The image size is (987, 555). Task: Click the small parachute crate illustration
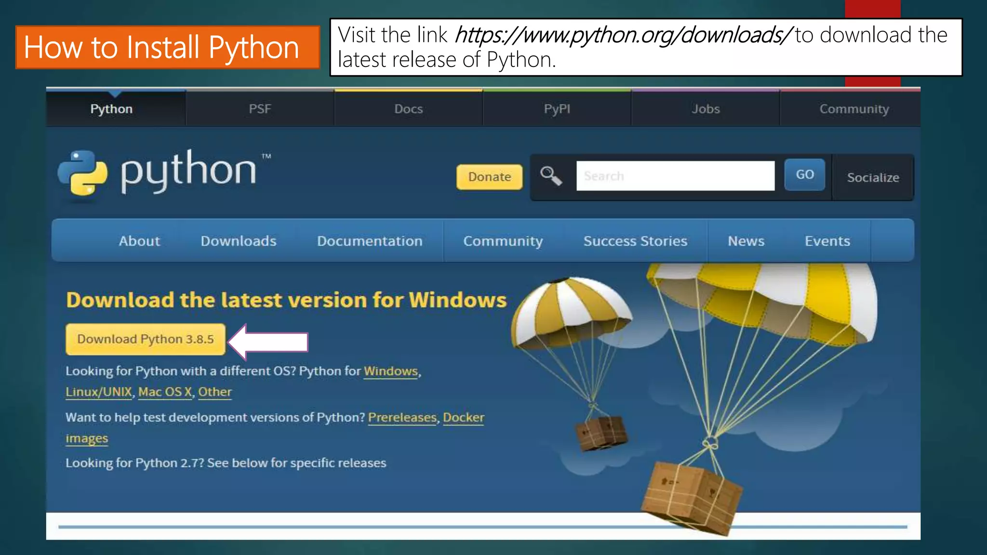point(601,432)
